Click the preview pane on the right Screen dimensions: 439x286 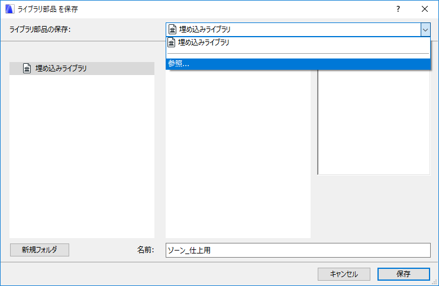coord(374,122)
